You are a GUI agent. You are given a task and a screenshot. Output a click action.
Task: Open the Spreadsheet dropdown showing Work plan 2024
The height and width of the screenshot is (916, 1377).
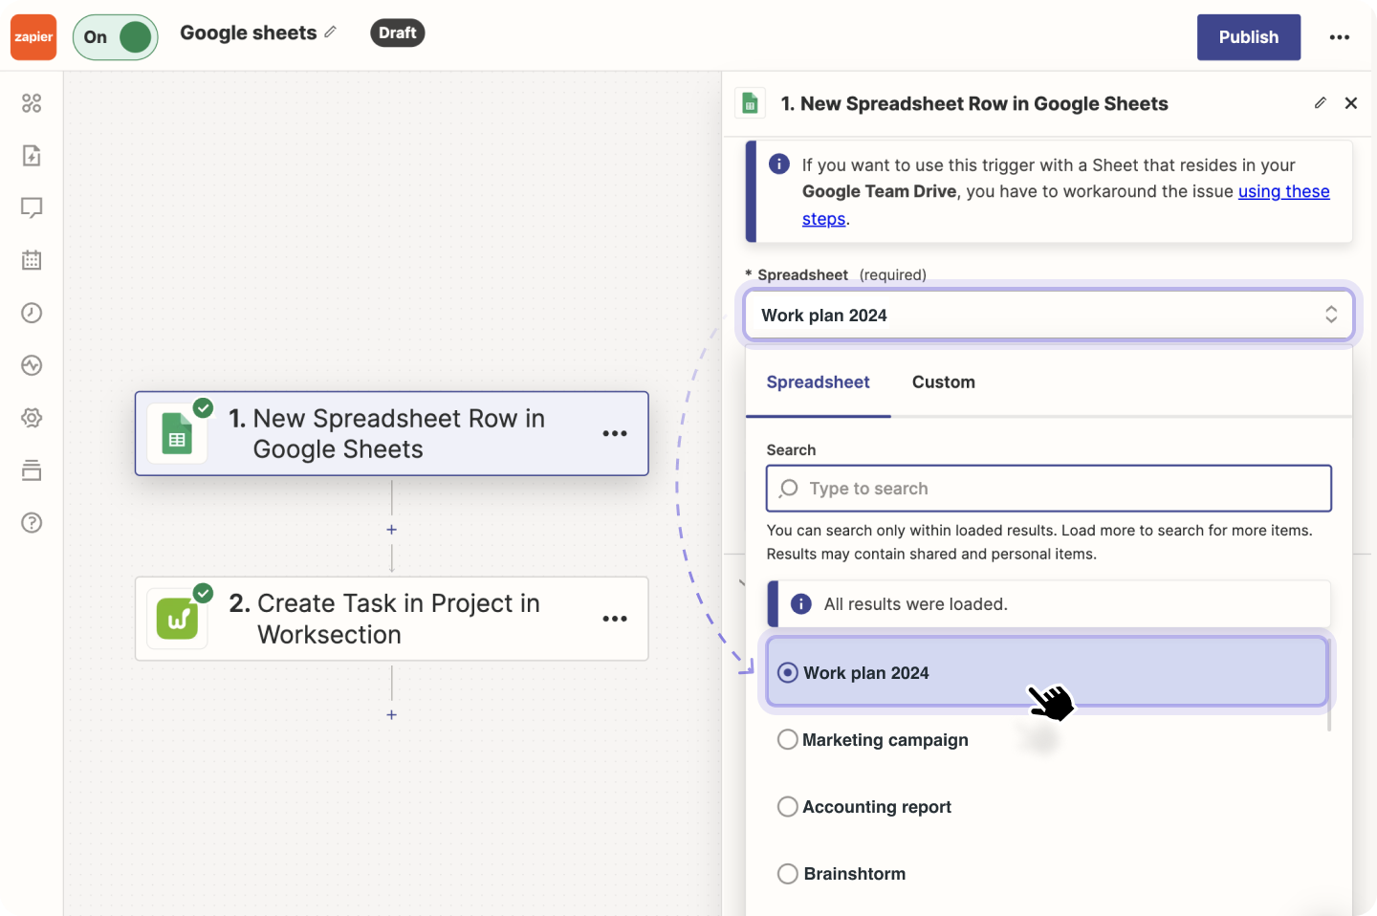pos(1047,315)
